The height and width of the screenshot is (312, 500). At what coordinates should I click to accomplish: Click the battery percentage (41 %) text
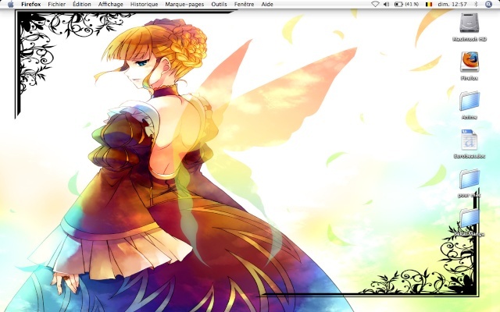tap(412, 4)
